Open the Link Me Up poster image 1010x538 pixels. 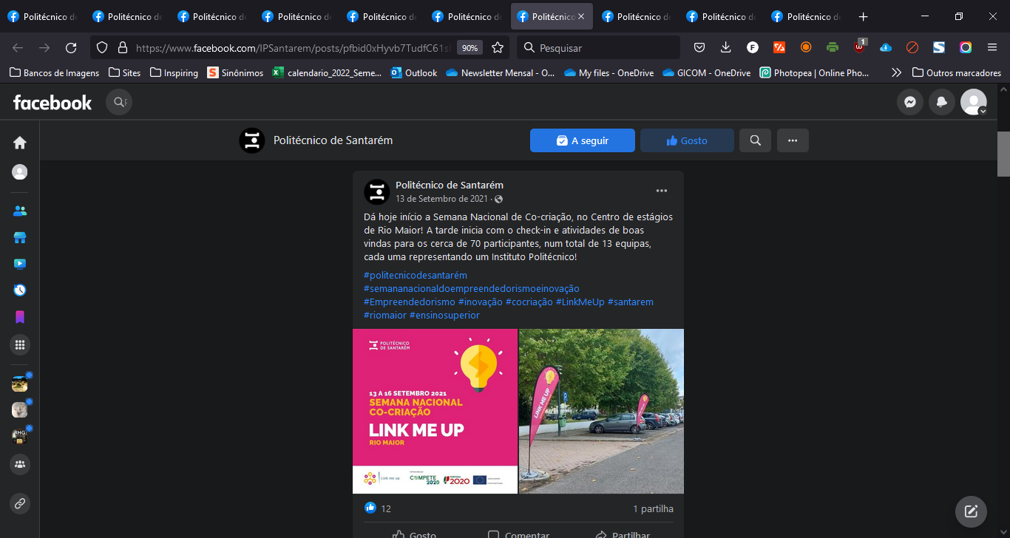(x=435, y=411)
